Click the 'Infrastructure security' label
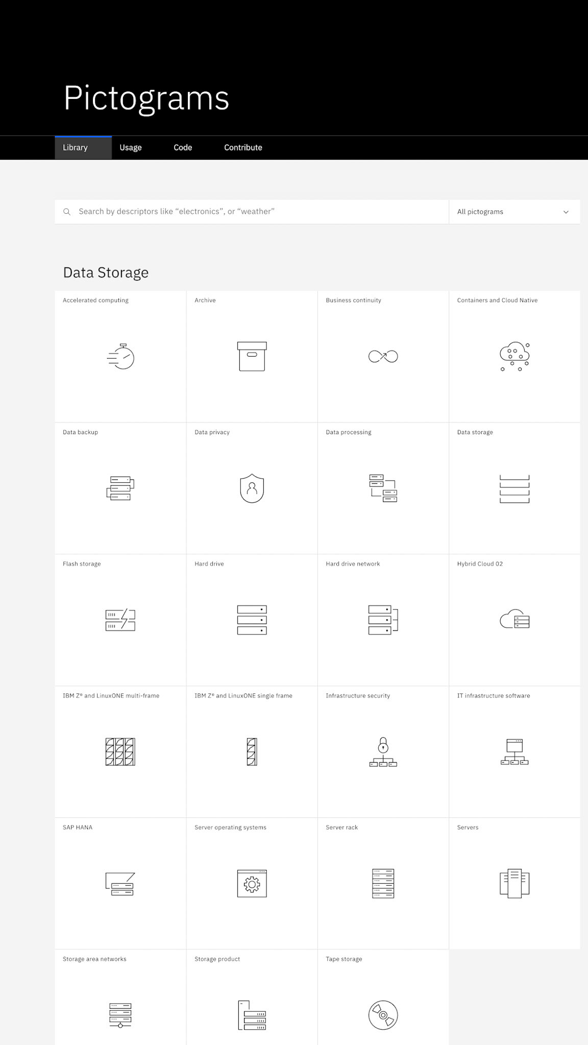This screenshot has width=588, height=1045. point(358,695)
